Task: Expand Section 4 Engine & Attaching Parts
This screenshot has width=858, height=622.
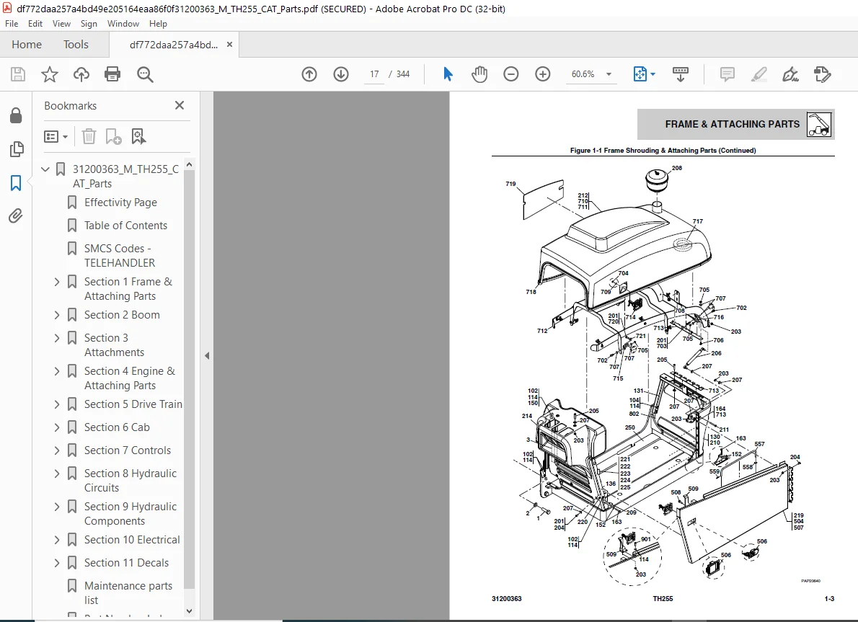Action: (x=57, y=371)
